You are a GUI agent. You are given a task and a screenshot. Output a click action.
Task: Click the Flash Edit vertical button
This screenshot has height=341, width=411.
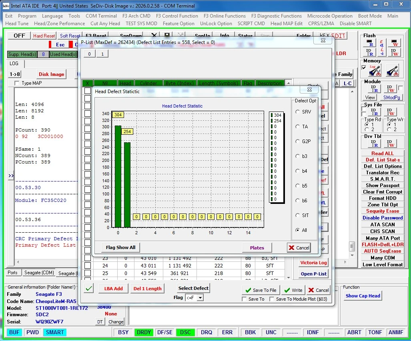(x=382, y=48)
